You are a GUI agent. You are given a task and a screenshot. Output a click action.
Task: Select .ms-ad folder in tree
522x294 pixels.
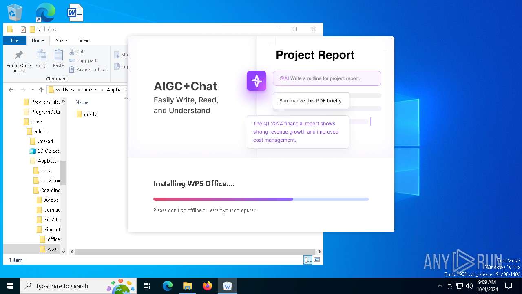(42, 141)
